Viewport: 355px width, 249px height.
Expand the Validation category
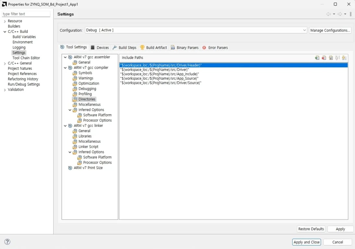[x=5, y=90]
